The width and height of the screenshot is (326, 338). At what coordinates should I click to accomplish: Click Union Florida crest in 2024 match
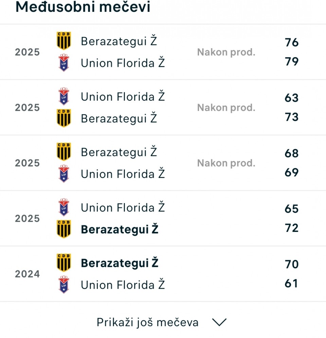tap(64, 285)
